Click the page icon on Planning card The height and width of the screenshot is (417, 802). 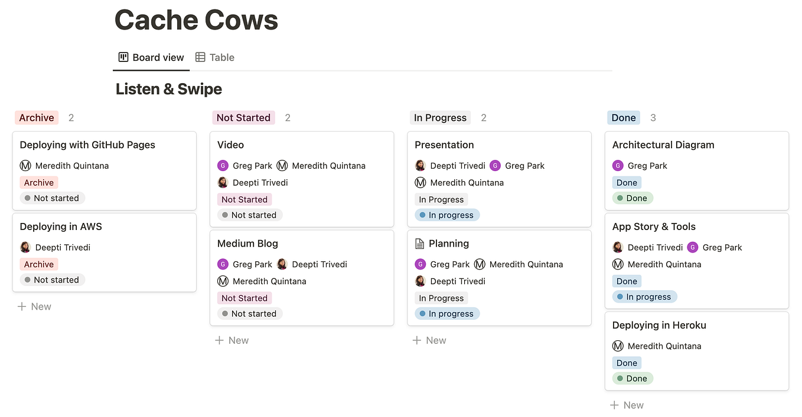click(420, 244)
